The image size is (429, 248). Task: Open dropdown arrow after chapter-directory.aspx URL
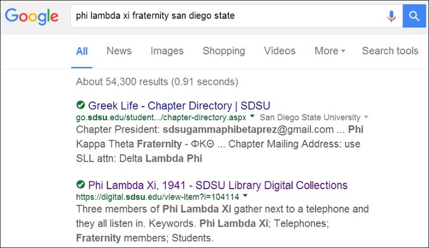252,117
